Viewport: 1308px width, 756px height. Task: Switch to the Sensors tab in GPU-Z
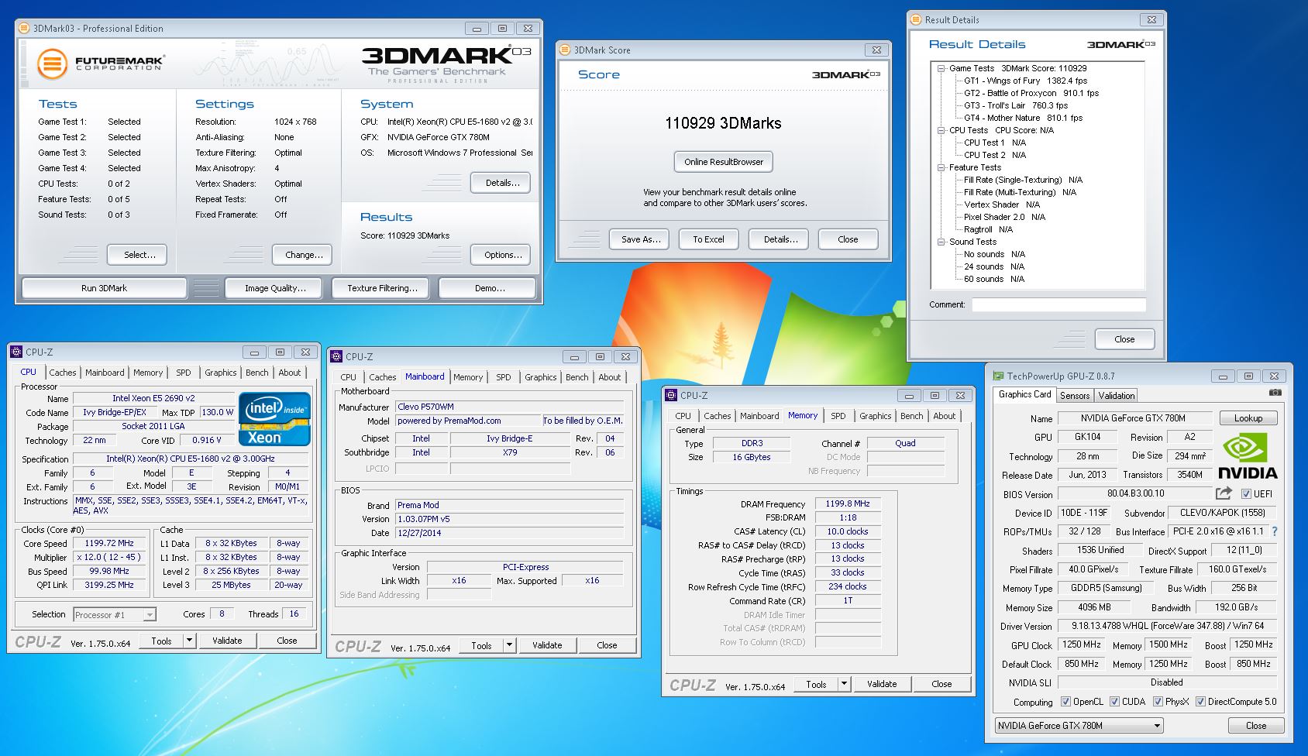click(1075, 395)
